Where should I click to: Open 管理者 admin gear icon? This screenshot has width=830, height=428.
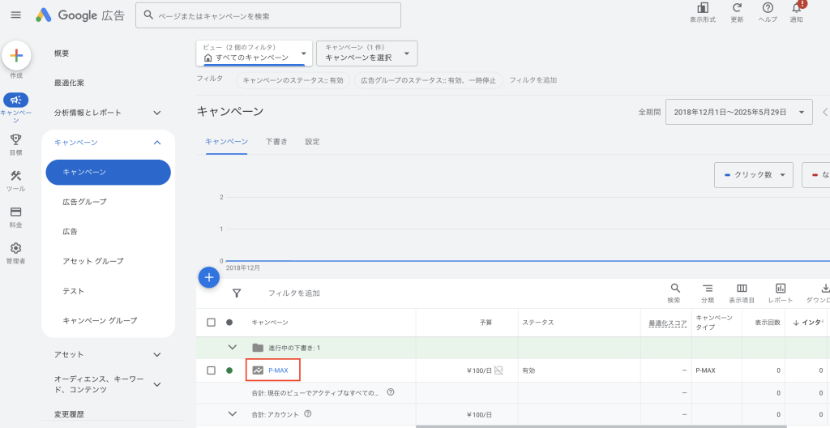15,248
